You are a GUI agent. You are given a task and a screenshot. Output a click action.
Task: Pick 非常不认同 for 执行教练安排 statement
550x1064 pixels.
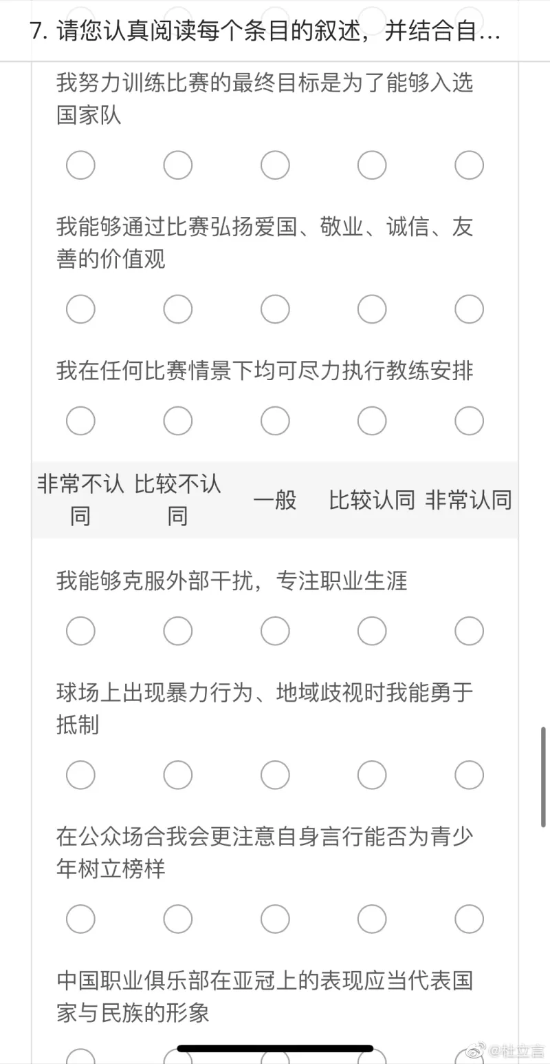point(80,421)
